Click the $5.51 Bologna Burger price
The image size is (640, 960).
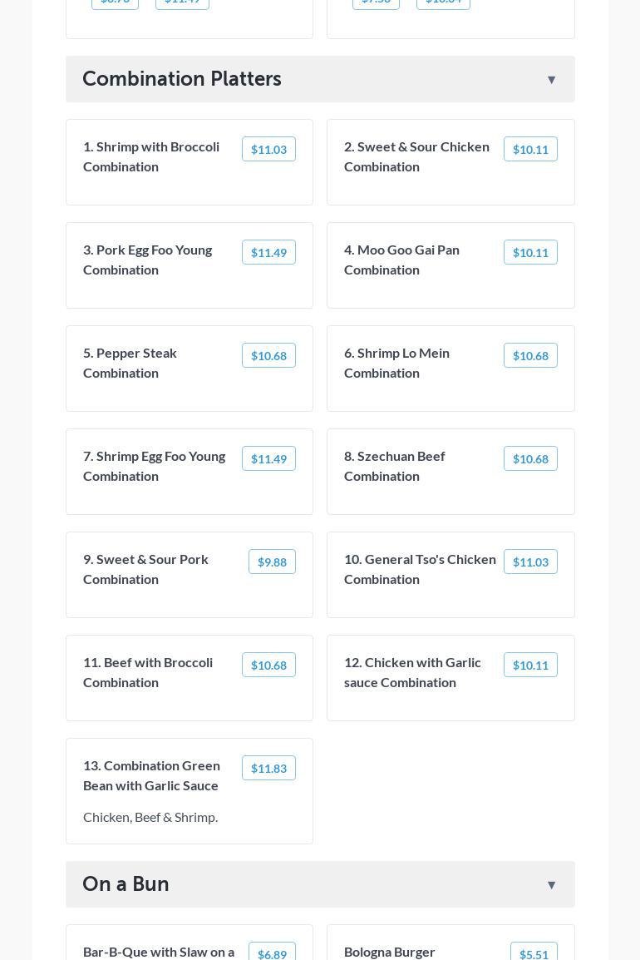tap(534, 954)
